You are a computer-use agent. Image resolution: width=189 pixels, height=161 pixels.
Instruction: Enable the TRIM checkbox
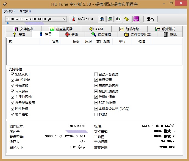[96, 114]
